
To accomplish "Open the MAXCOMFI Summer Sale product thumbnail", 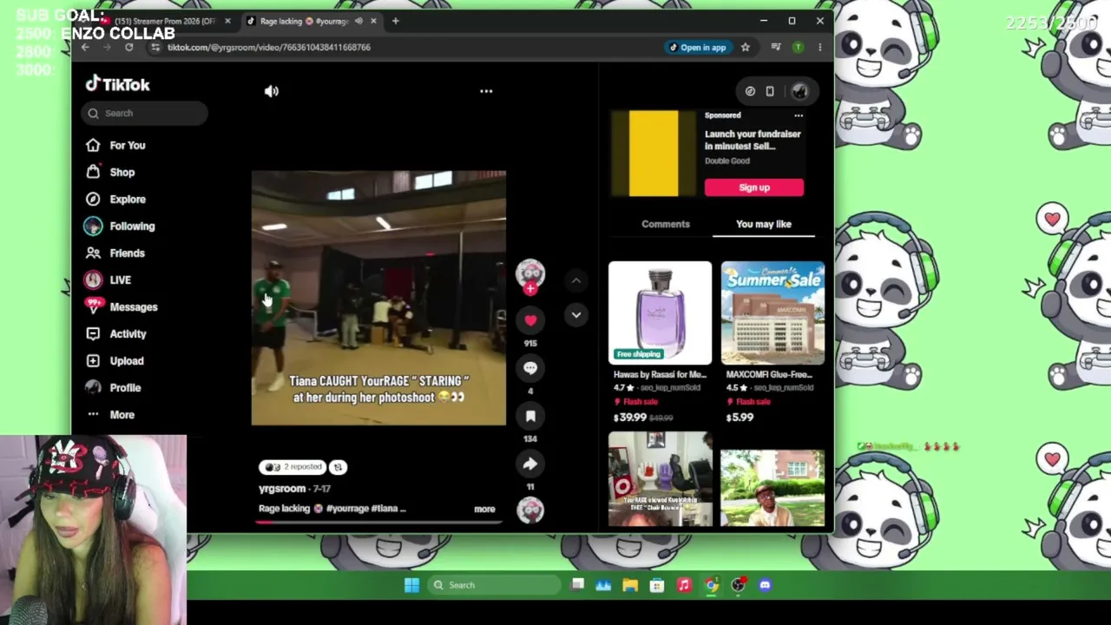I will click(772, 312).
